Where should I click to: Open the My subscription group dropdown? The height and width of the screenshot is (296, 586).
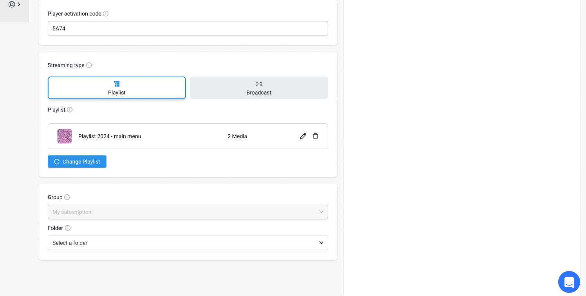coord(188,212)
